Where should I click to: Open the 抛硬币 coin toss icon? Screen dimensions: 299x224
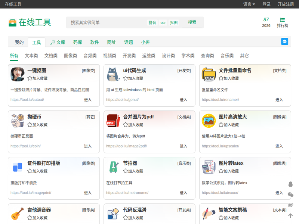[18, 121]
